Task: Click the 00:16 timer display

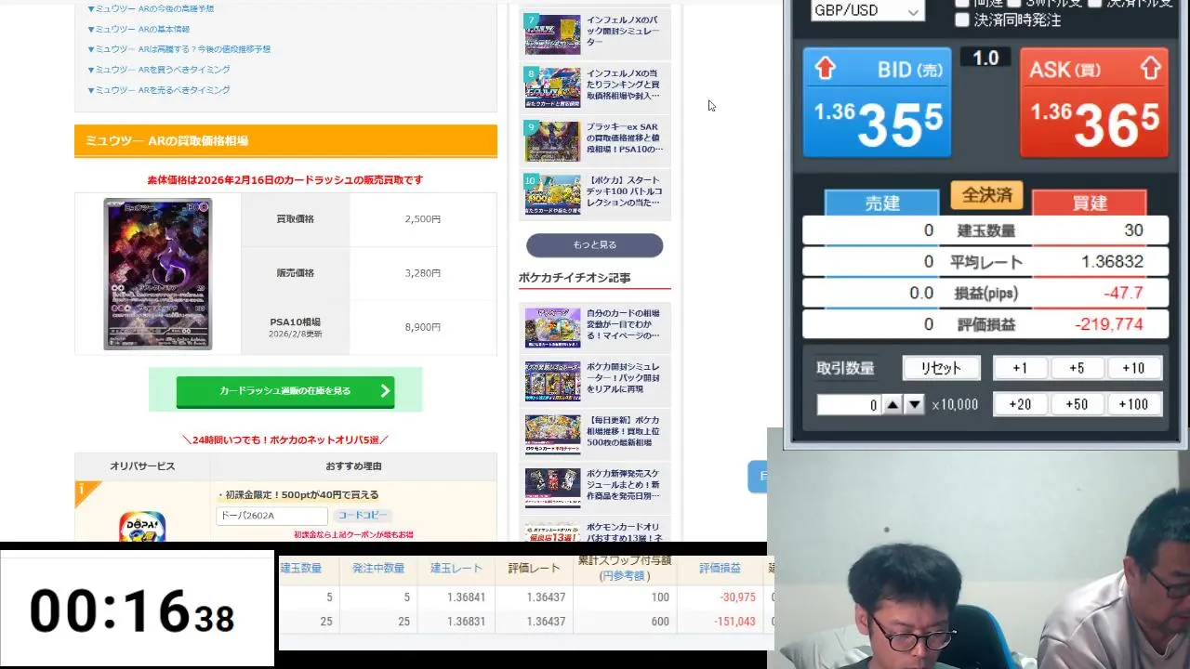Action: (131, 610)
